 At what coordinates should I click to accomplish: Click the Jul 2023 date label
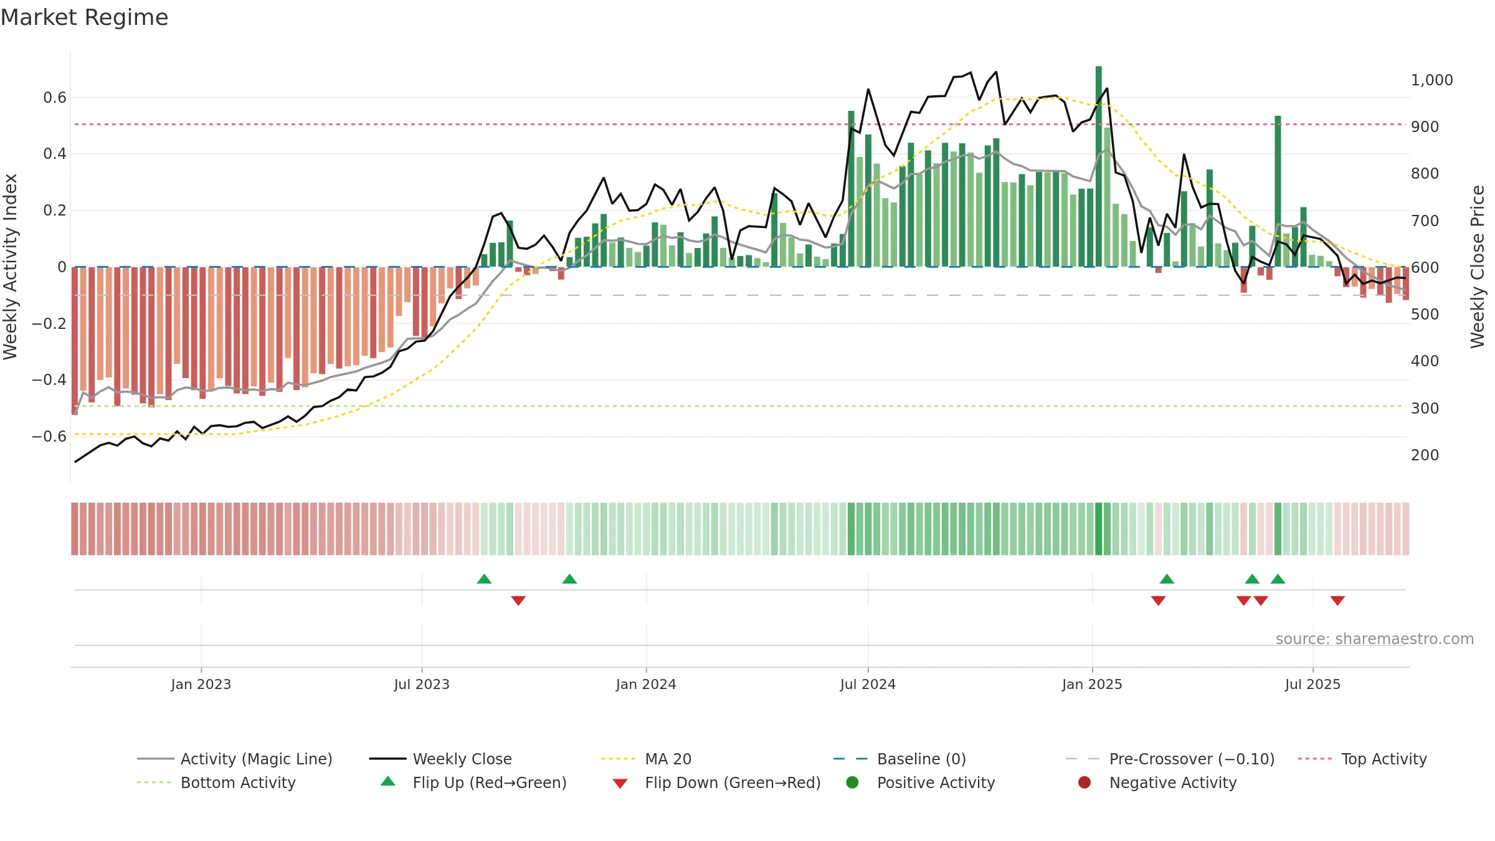click(422, 685)
